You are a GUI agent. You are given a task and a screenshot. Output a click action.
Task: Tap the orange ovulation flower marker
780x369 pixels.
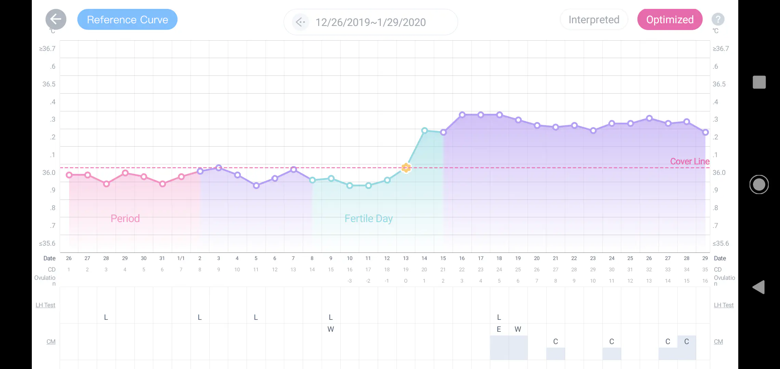pos(406,167)
